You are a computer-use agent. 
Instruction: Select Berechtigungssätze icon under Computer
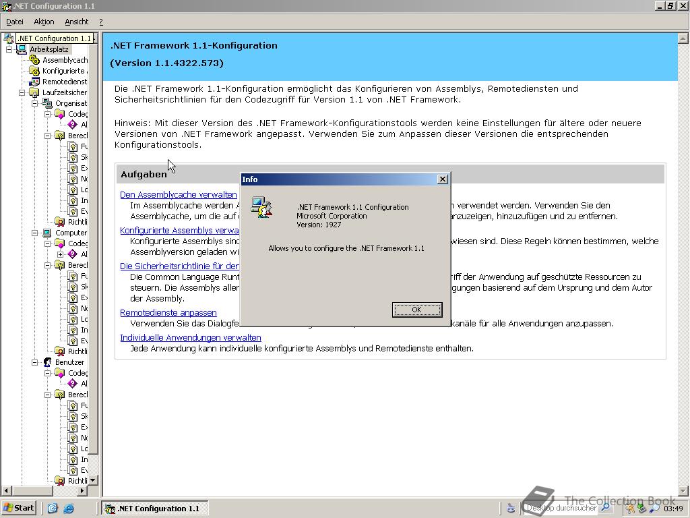pyautogui.click(x=60, y=265)
